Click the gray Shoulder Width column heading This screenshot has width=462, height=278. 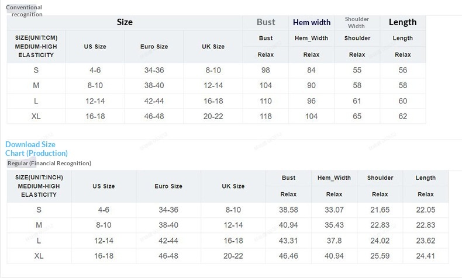(357, 22)
